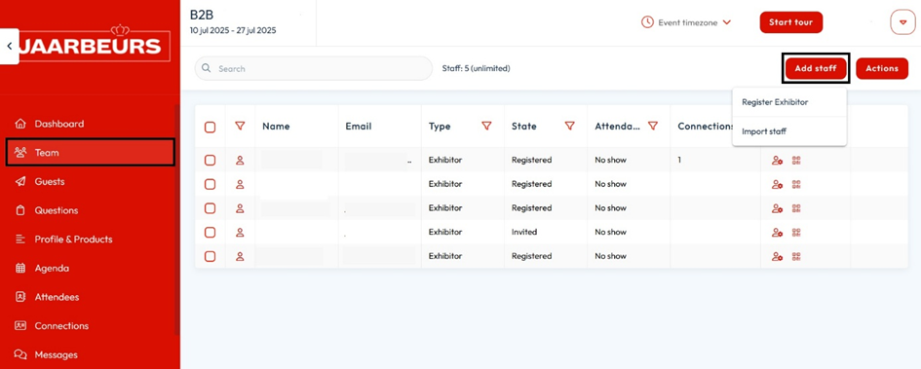Click the person settings icon in Invited row

tap(777, 233)
